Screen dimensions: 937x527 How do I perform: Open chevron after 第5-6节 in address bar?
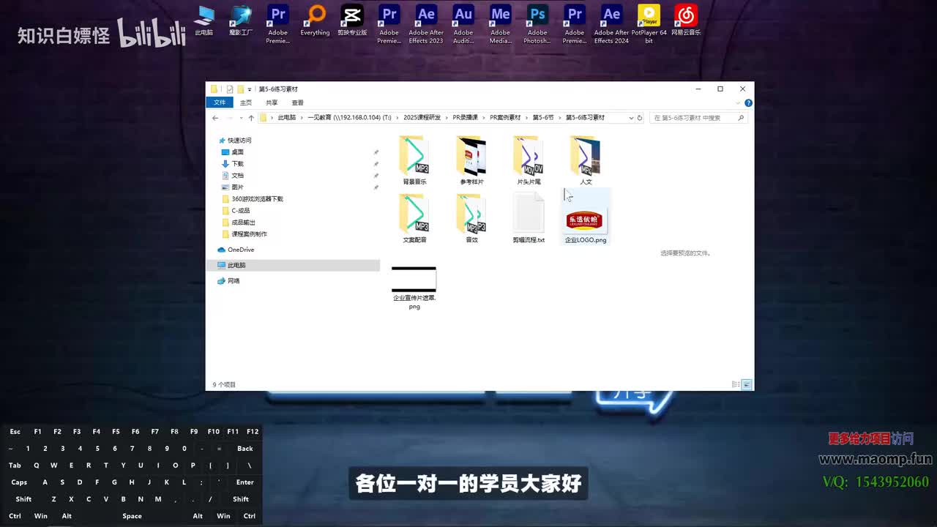coord(560,118)
